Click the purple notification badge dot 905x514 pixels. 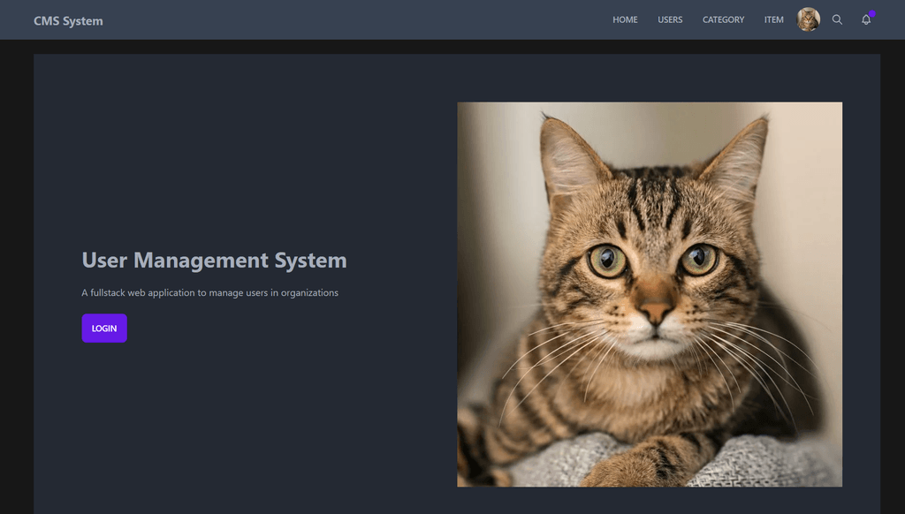click(871, 13)
